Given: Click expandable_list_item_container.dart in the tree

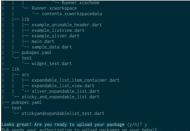Looking at the screenshot, I should coord(75,80).
